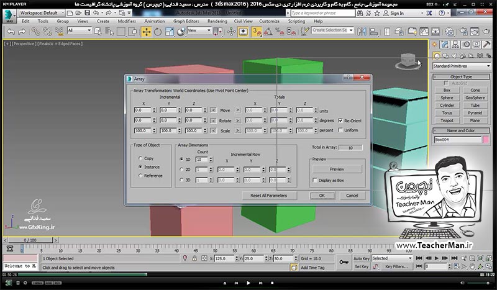497x290 pixels.
Task: Select the 3D array dimension radio
Action: tap(181, 179)
